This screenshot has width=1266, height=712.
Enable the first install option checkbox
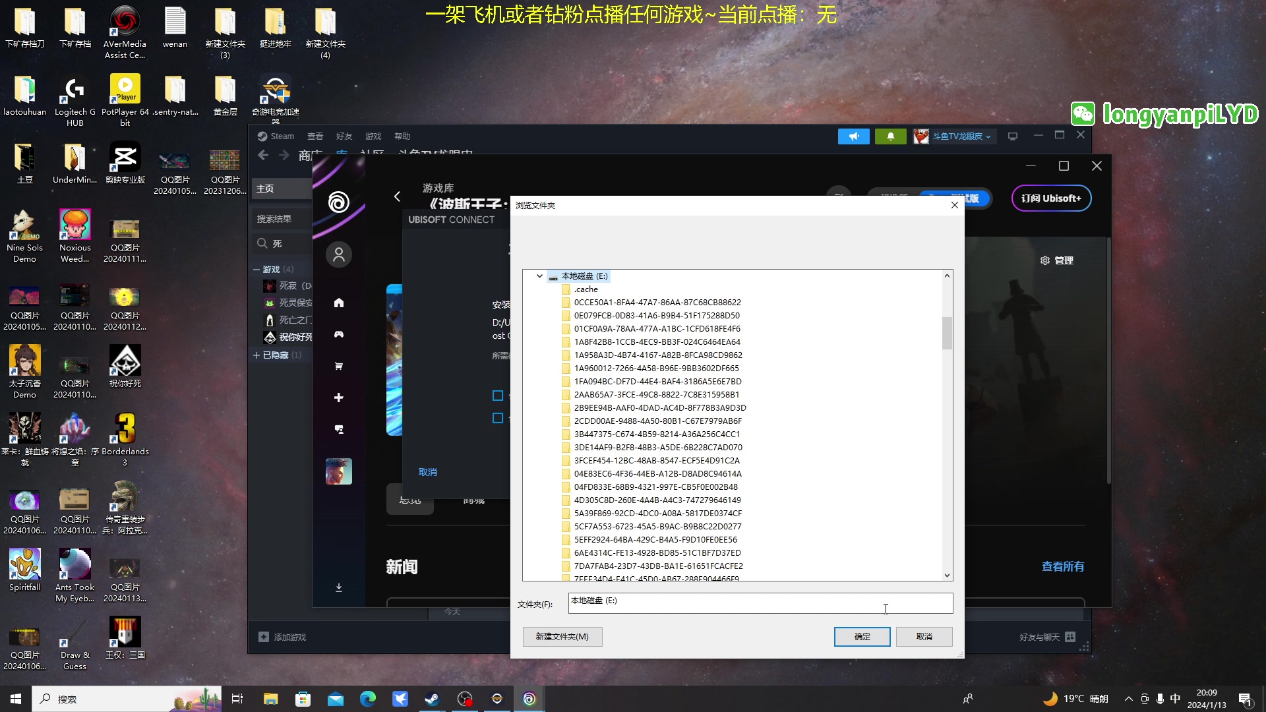498,395
